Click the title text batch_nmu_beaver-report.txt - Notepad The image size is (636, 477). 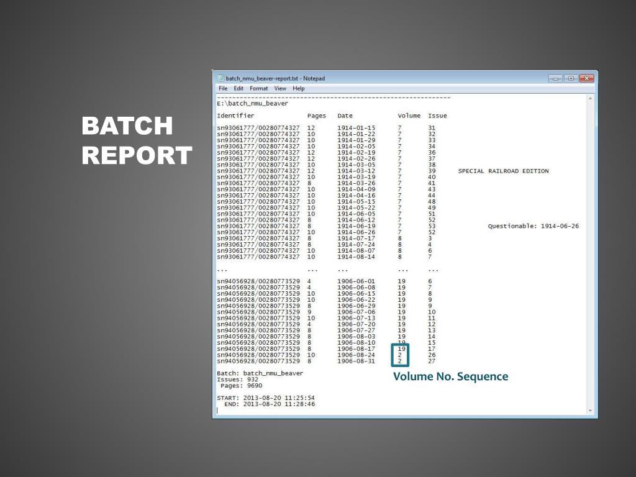(x=275, y=78)
